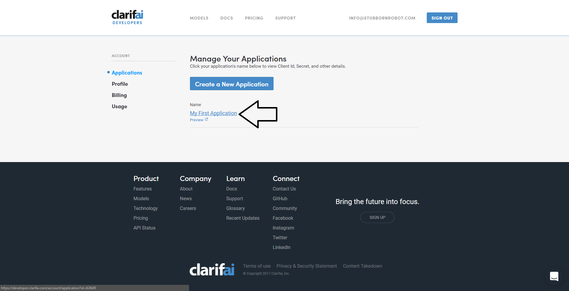Open About in the footer Company column
This screenshot has width=569, height=291.
pos(186,189)
